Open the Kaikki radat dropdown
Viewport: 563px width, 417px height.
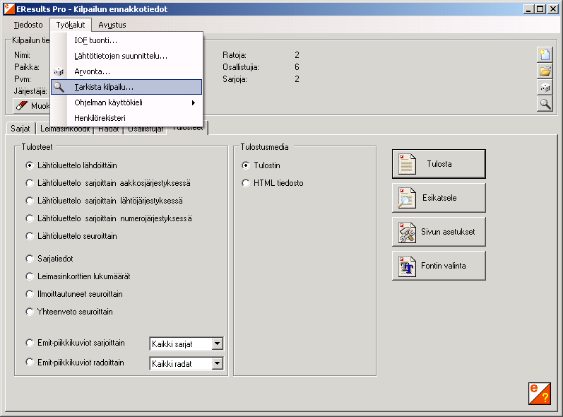click(217, 363)
